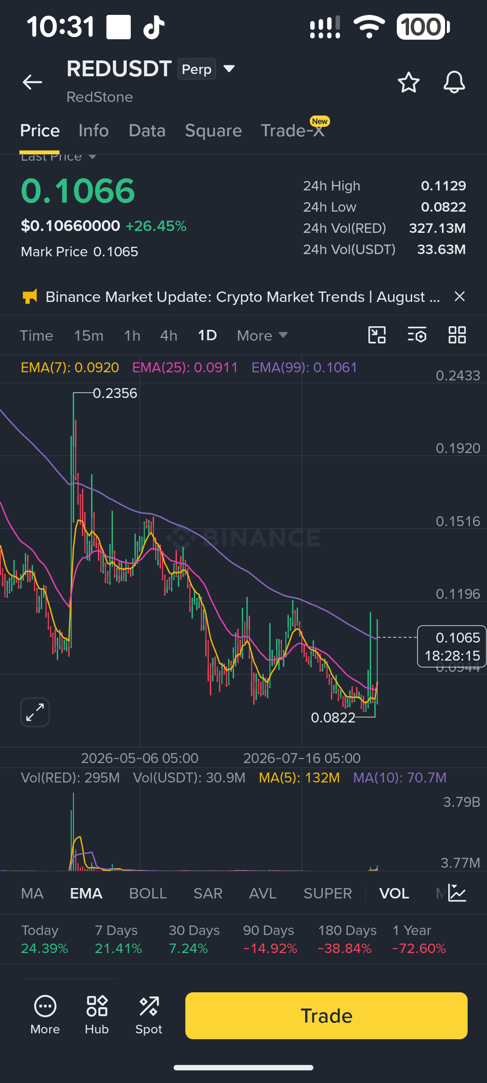Dismiss the Binance Market Update banner
Screen dimensions: 487x1083
[x=459, y=296]
